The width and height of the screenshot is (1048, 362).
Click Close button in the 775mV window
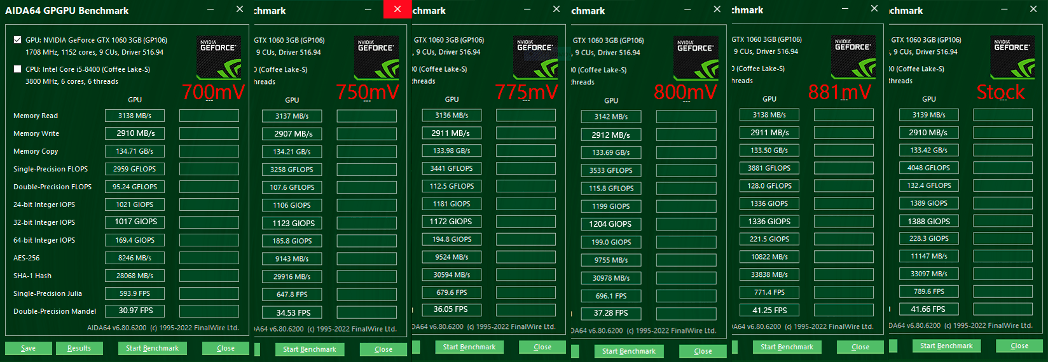[542, 347]
